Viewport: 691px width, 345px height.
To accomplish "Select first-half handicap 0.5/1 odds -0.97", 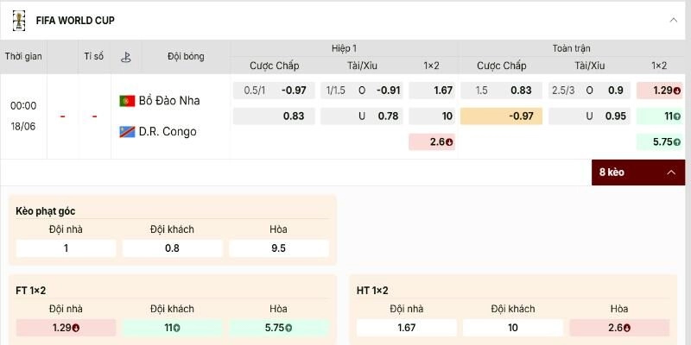I will tap(274, 91).
